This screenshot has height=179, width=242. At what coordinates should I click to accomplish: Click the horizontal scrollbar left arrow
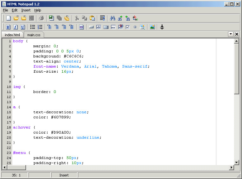[4, 167]
